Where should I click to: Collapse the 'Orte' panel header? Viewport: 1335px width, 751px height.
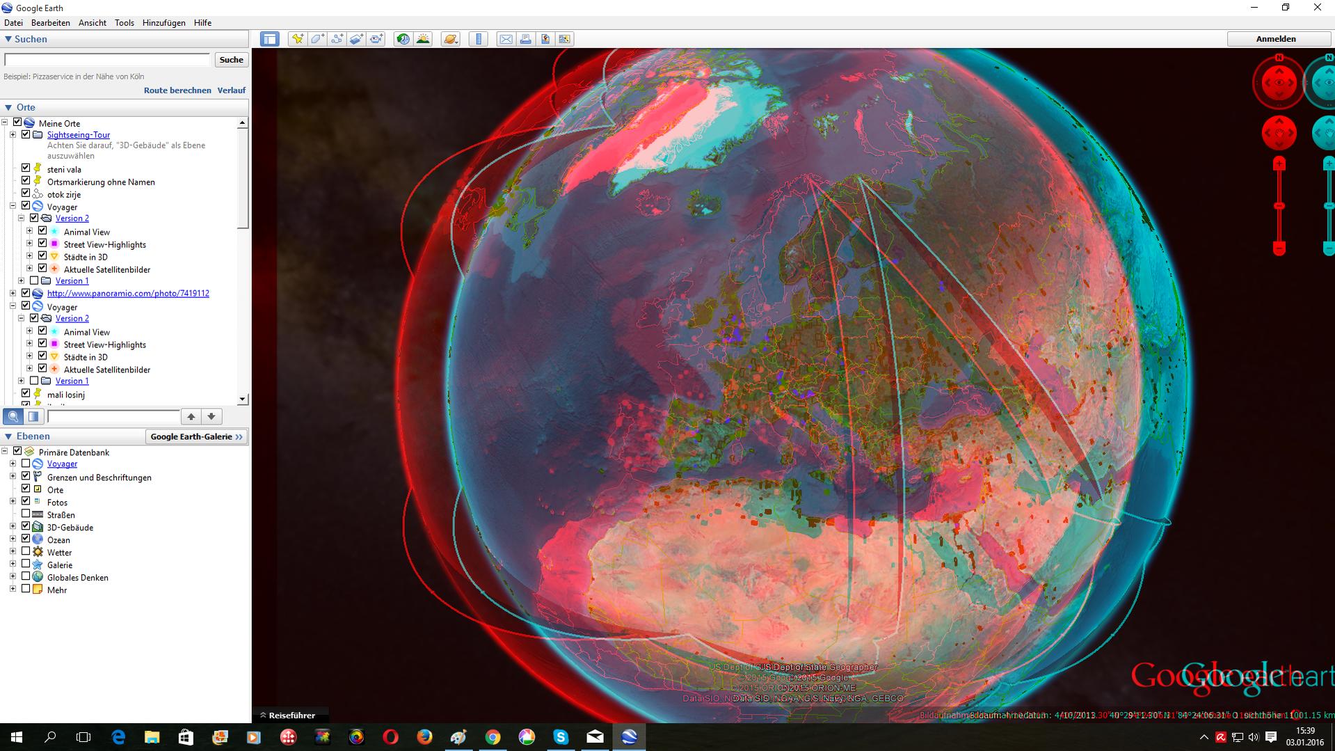tap(8, 107)
